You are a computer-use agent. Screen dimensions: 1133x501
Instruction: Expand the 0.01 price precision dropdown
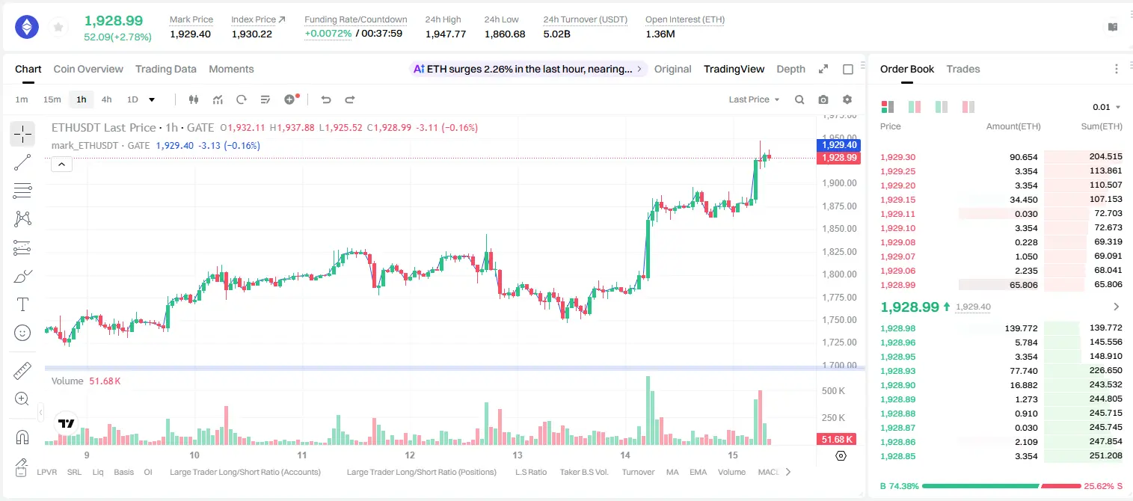(1106, 107)
